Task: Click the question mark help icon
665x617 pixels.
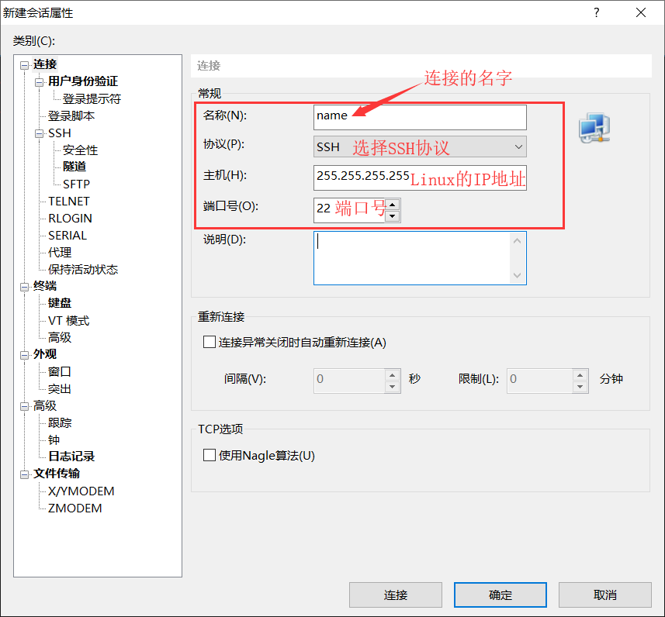Action: [x=597, y=12]
